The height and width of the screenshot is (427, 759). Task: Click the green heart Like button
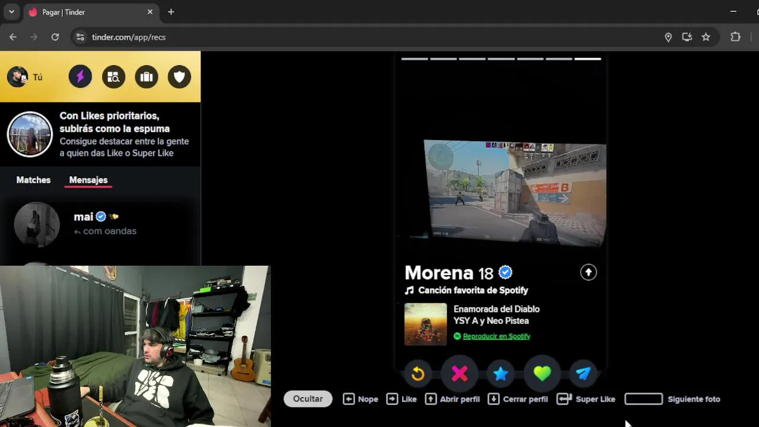pyautogui.click(x=542, y=373)
